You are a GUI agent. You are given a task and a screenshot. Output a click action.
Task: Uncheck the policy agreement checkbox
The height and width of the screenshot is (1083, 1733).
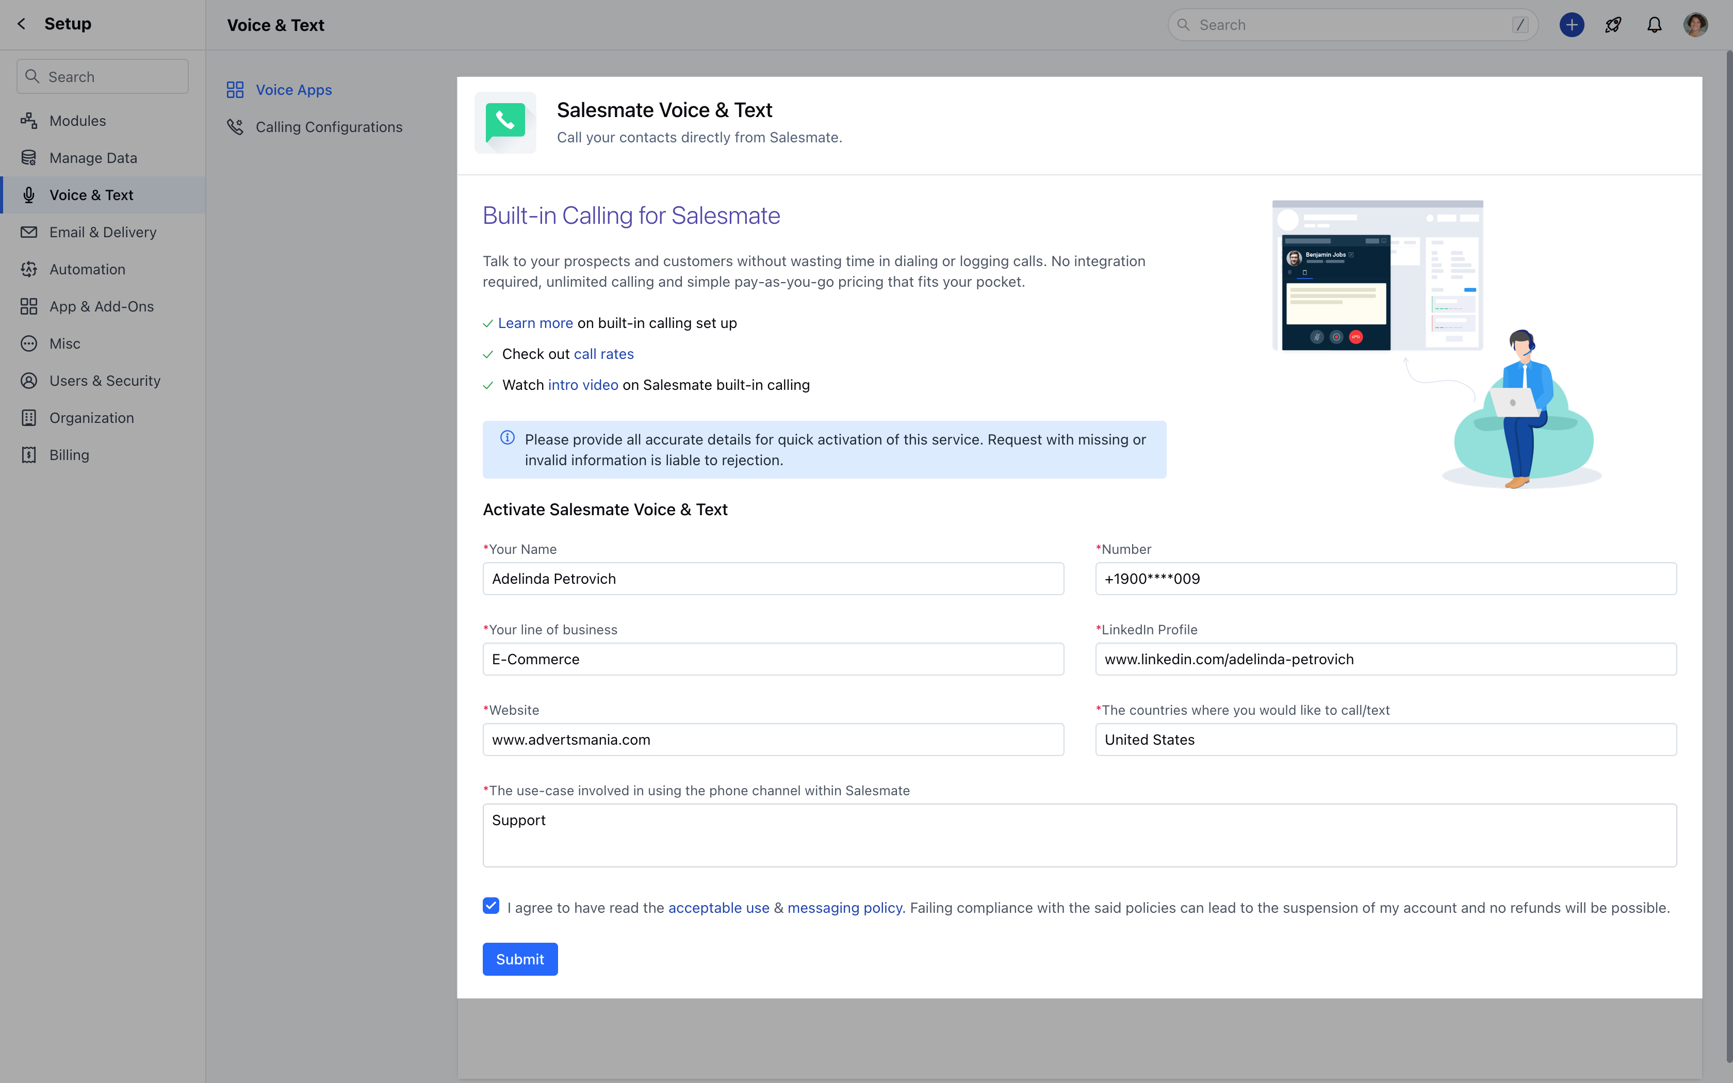click(x=491, y=906)
